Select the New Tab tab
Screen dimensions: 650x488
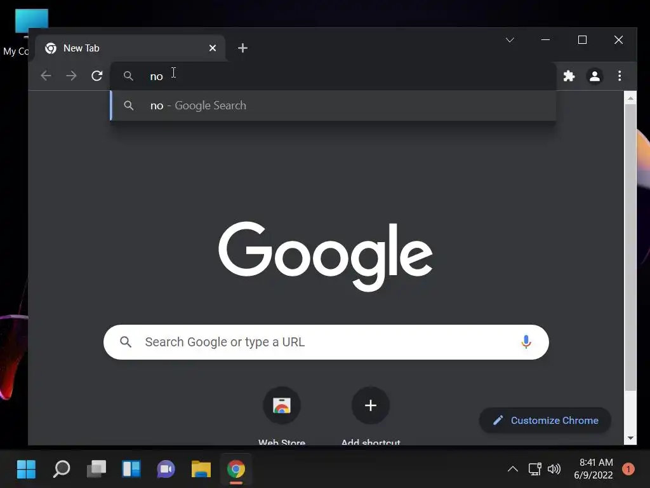(x=130, y=48)
